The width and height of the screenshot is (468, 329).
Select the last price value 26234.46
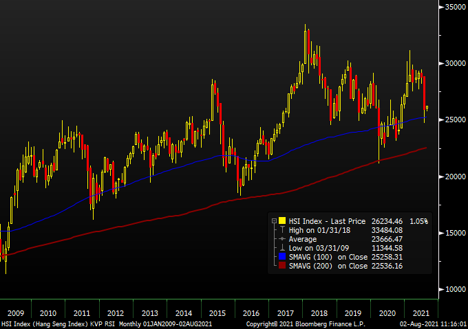(387, 221)
